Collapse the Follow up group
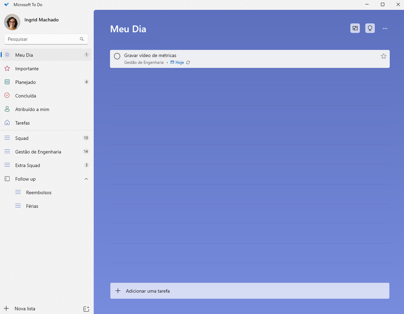Screen dimensions: 404x314 [86, 179]
